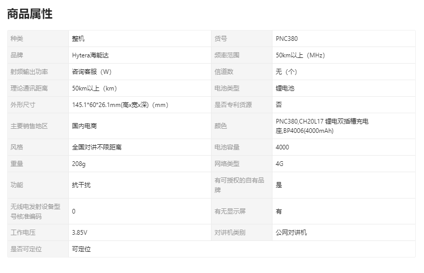Click the 否 value
424x273 pixels.
[279, 104]
